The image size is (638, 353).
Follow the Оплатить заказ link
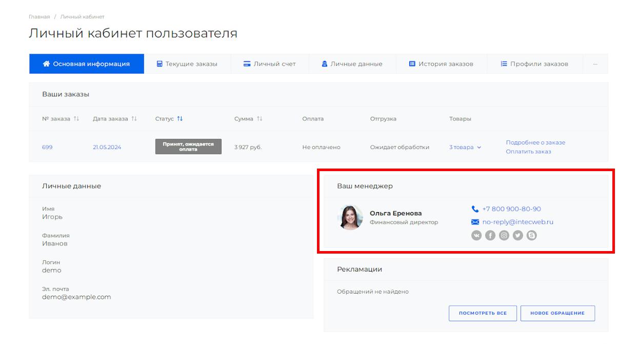tap(528, 152)
